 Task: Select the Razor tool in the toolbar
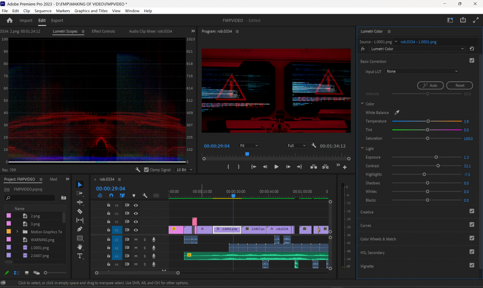click(x=80, y=211)
